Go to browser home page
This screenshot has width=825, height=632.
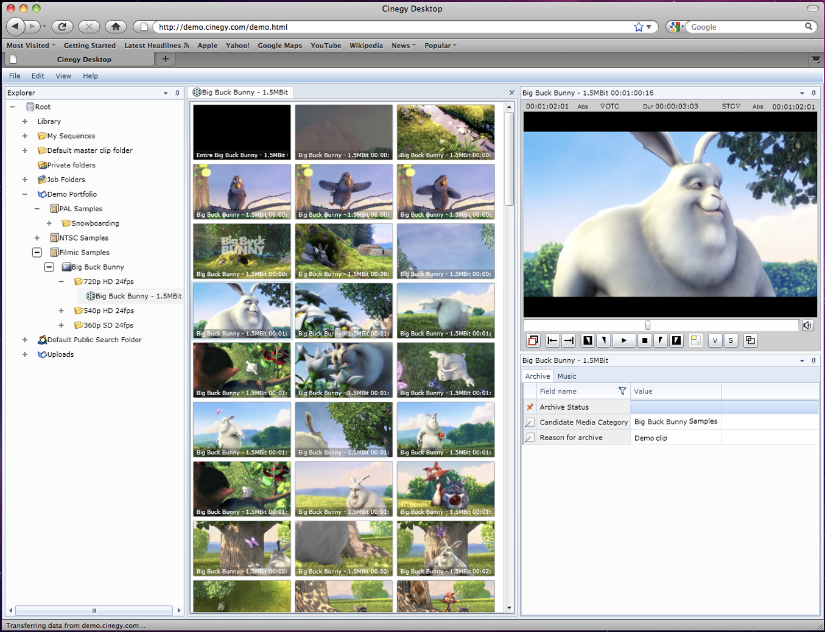click(116, 26)
